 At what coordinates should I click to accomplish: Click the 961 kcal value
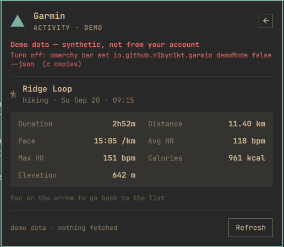pyautogui.click(x=247, y=158)
